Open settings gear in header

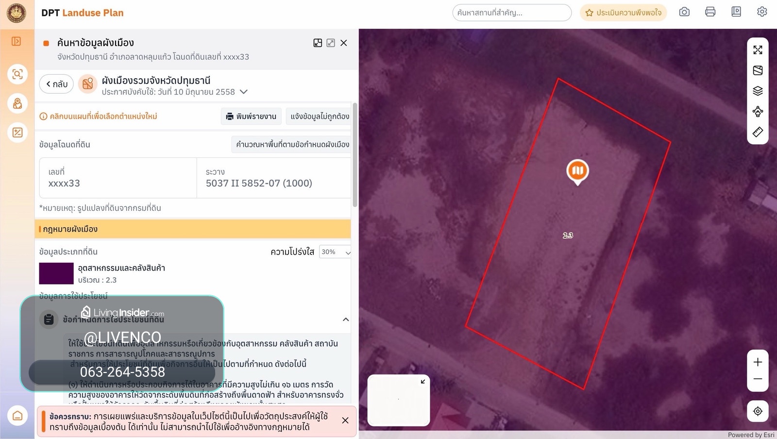[x=762, y=12]
